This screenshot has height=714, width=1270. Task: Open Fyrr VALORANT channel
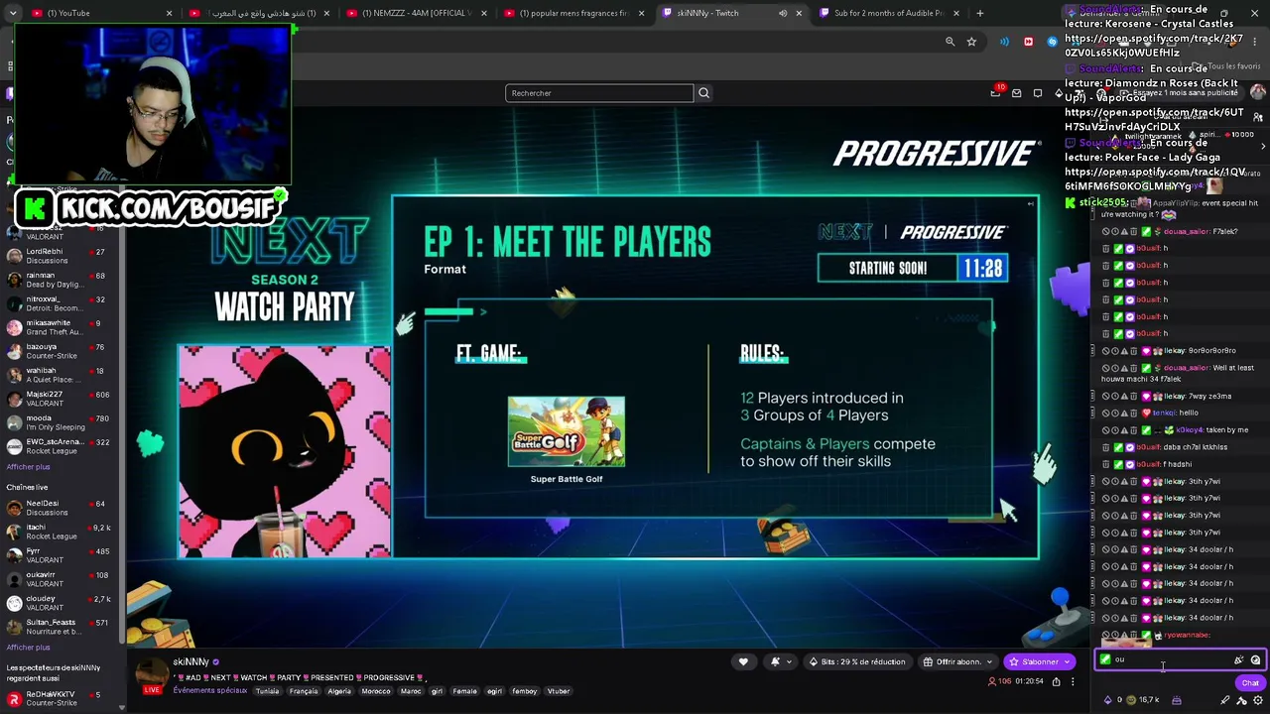point(60,555)
